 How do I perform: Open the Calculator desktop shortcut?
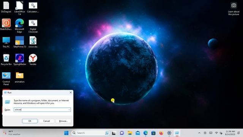(x=33, y=7)
